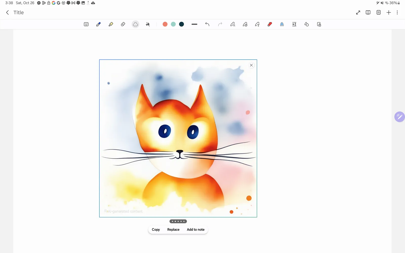
Task: Open the Gmail notification icon
Action: [73, 3]
